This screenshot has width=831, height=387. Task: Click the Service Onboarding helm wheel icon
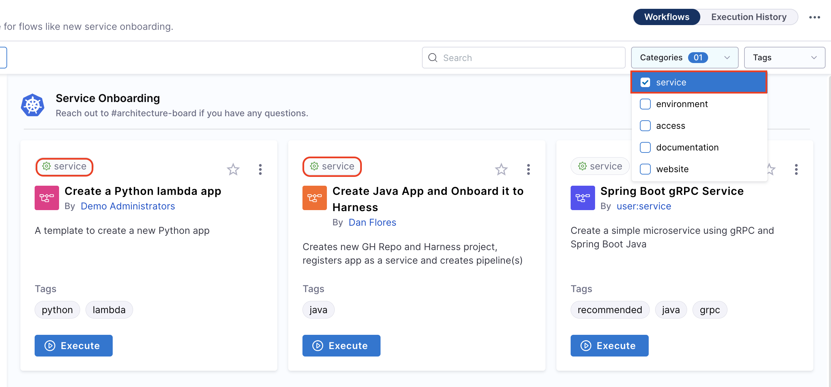click(33, 105)
